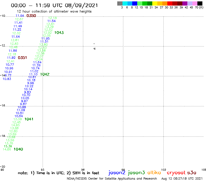Screen dimensions: 206x181
Task: Click the wave height value 14.93
Action: click(16, 125)
